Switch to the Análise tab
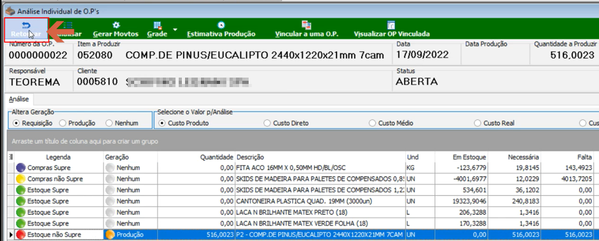Image resolution: width=599 pixels, height=241 pixels. 19,99
